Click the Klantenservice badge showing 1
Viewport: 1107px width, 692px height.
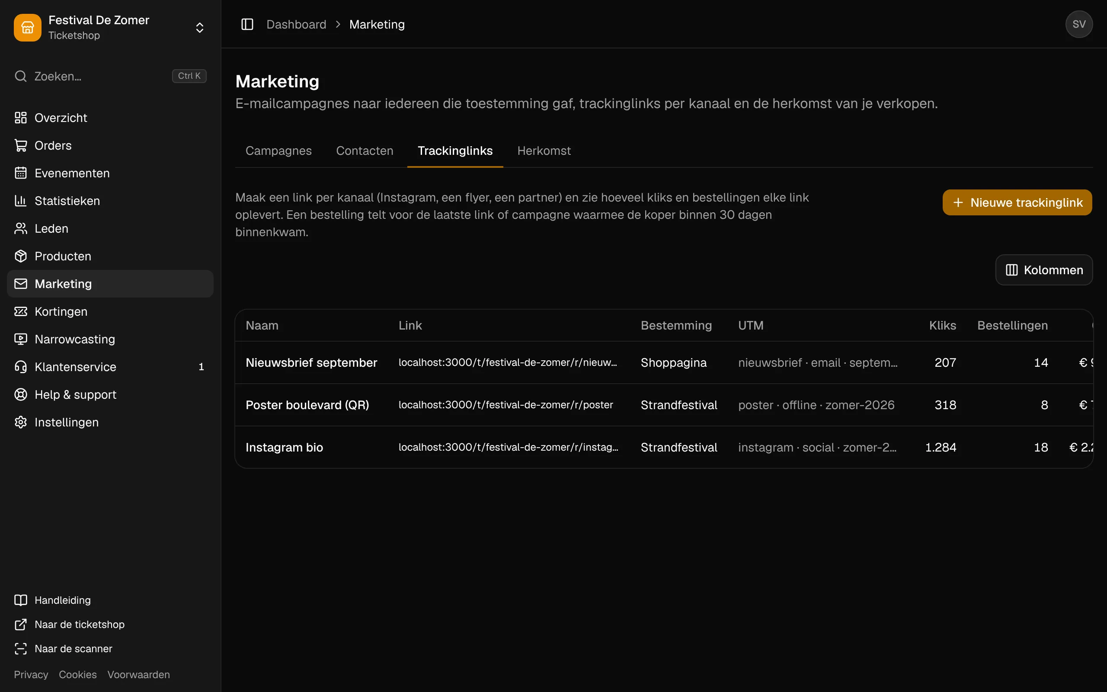pos(201,367)
